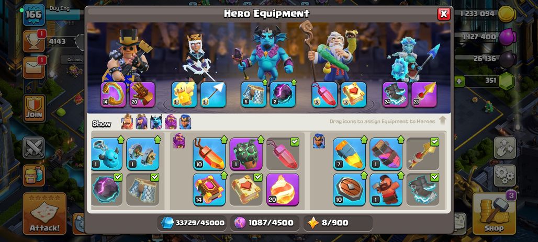This screenshot has height=242, width=538.
Task: Select the Fireball equipment at level 20
Action: point(283,189)
